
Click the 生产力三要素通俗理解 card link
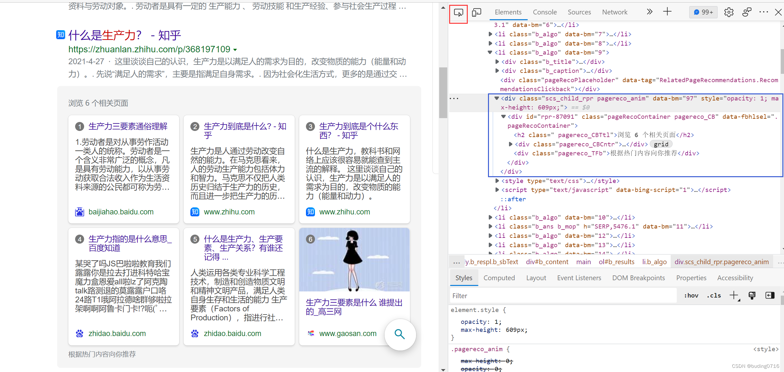(128, 126)
